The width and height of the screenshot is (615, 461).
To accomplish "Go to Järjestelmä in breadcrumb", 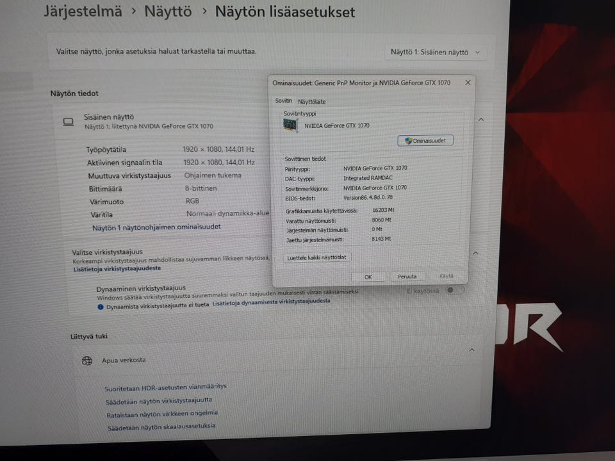I will (83, 11).
